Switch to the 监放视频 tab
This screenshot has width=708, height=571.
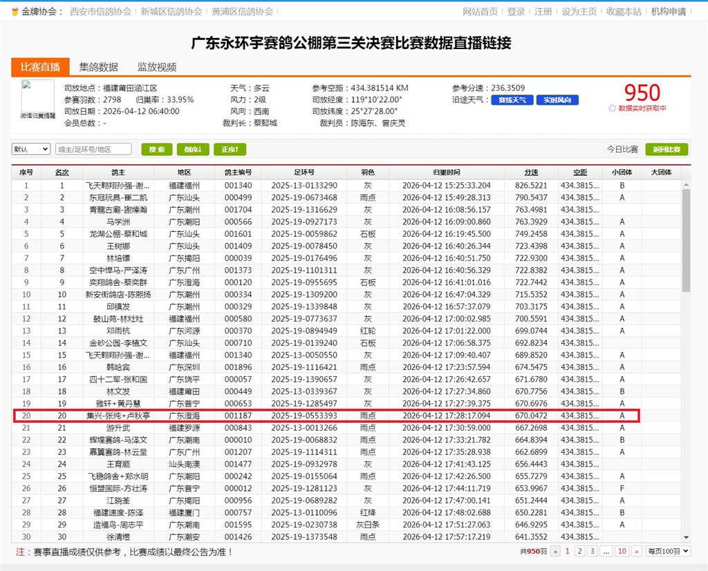pyautogui.click(x=157, y=67)
